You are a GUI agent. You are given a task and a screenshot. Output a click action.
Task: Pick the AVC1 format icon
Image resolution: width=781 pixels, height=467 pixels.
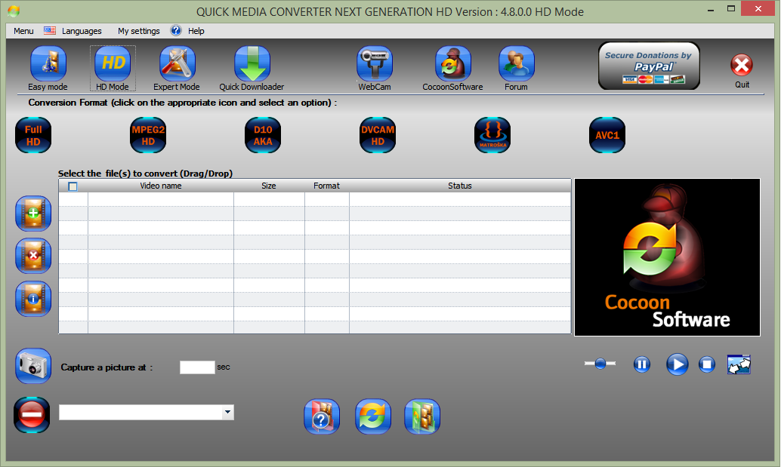[x=607, y=135]
